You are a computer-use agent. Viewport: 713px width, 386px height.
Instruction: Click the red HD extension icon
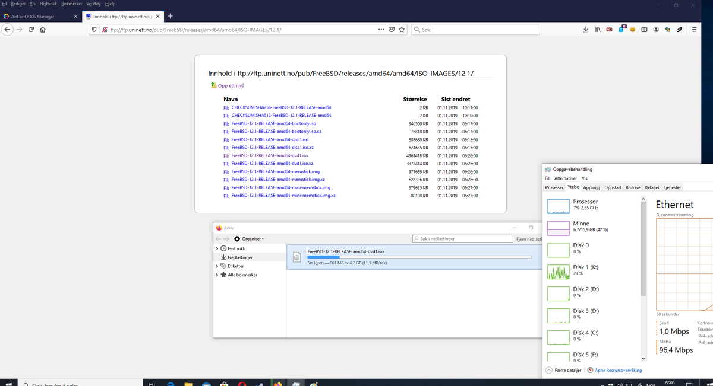[609, 29]
